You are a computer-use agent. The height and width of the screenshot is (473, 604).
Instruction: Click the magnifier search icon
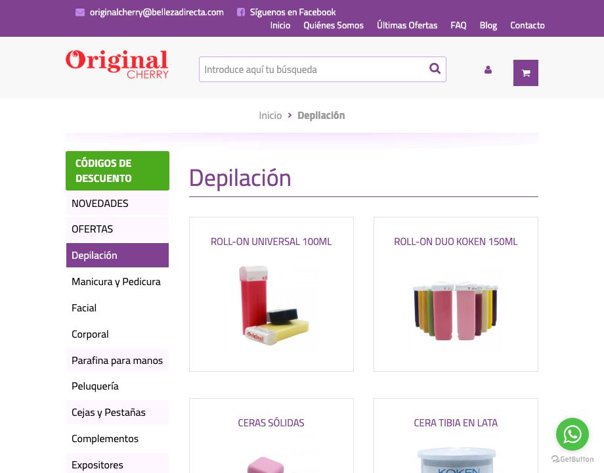435,68
